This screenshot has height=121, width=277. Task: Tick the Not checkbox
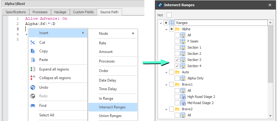tap(169, 15)
